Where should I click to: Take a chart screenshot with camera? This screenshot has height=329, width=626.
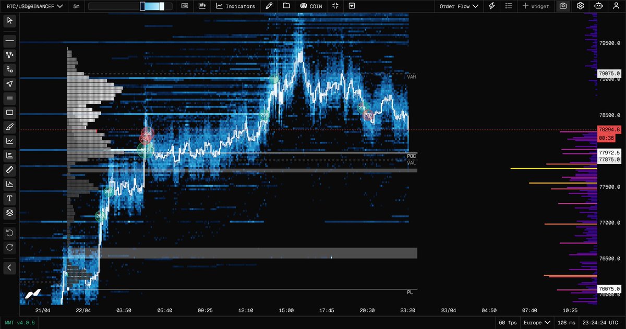click(563, 6)
